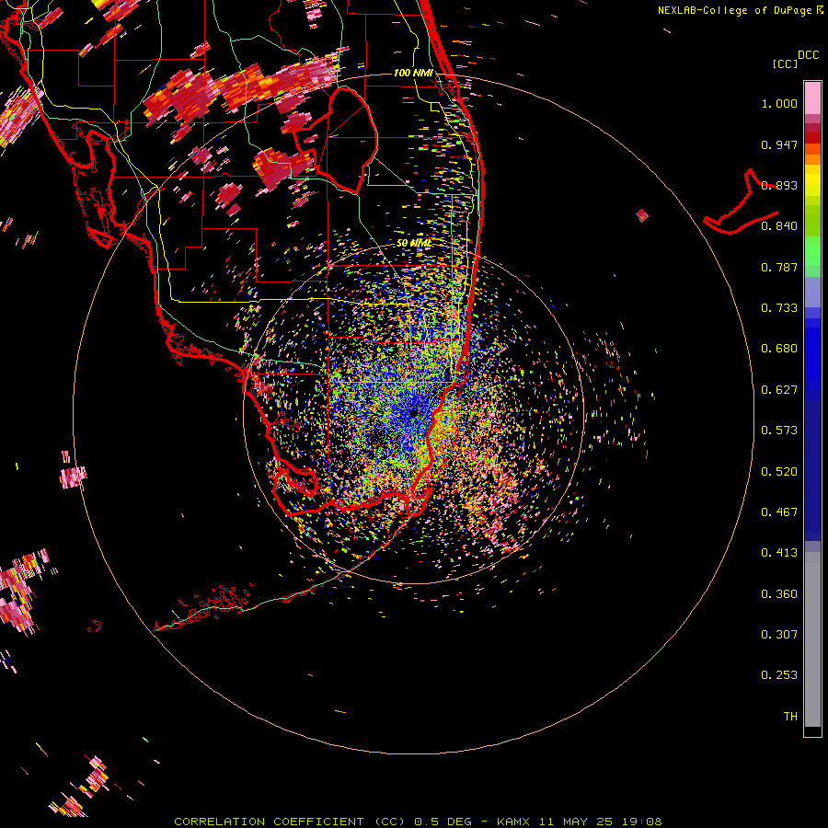Screen dimensions: 828x828
Task: Select the 0.573 color scale value
Action: (779, 431)
